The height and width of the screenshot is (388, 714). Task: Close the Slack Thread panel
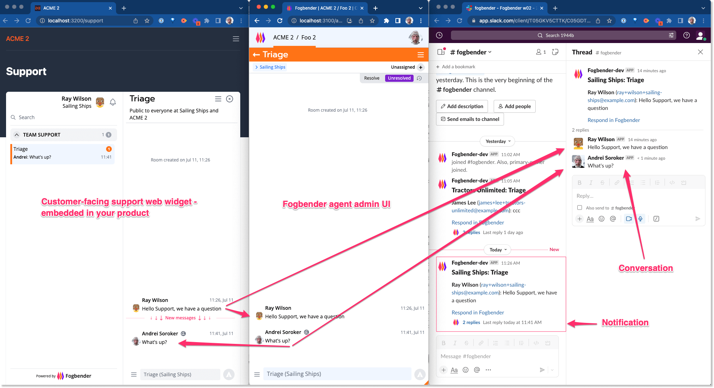(x=700, y=52)
